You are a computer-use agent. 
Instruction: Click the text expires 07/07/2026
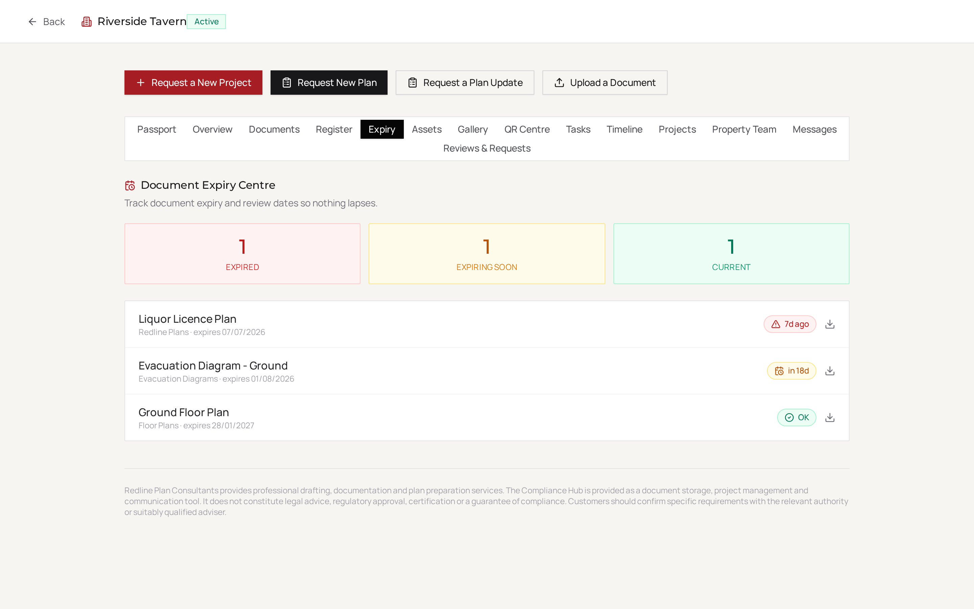click(x=229, y=332)
